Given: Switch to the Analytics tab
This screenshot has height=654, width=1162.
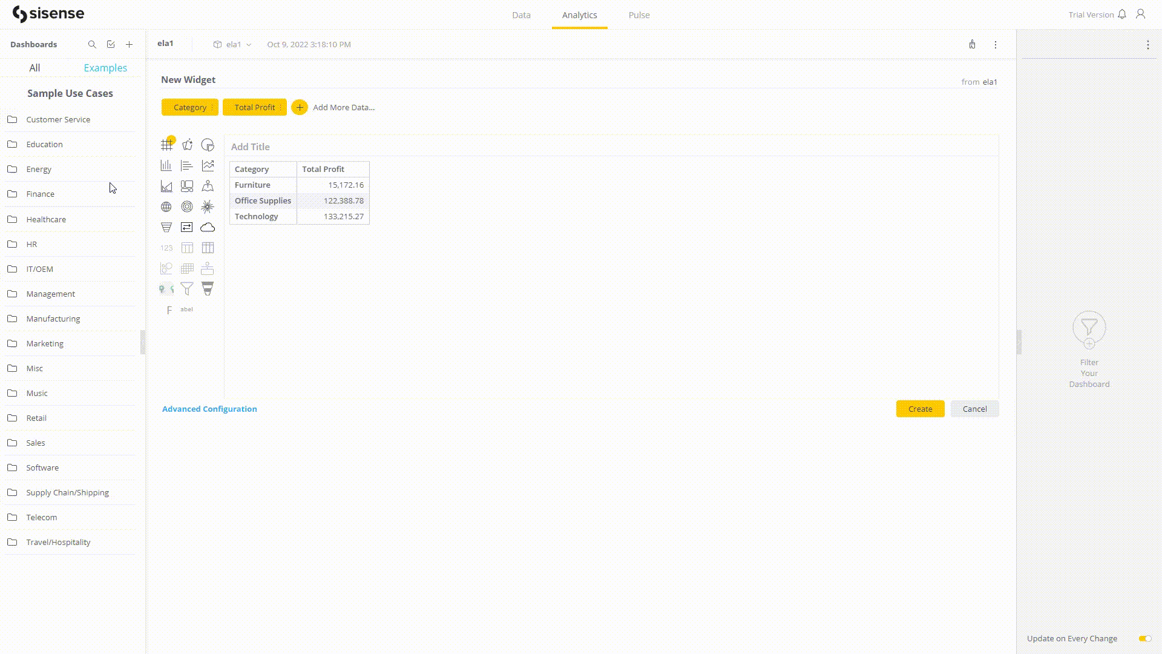Looking at the screenshot, I should pyautogui.click(x=579, y=15).
